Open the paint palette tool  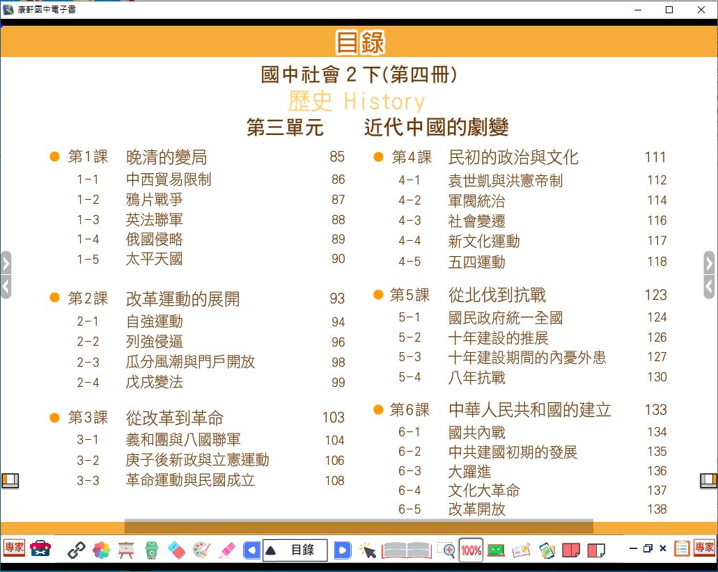pos(201,550)
